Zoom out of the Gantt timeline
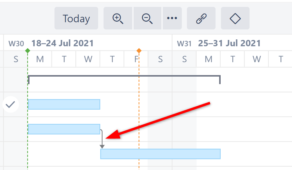The height and width of the screenshot is (170, 292). [x=147, y=19]
